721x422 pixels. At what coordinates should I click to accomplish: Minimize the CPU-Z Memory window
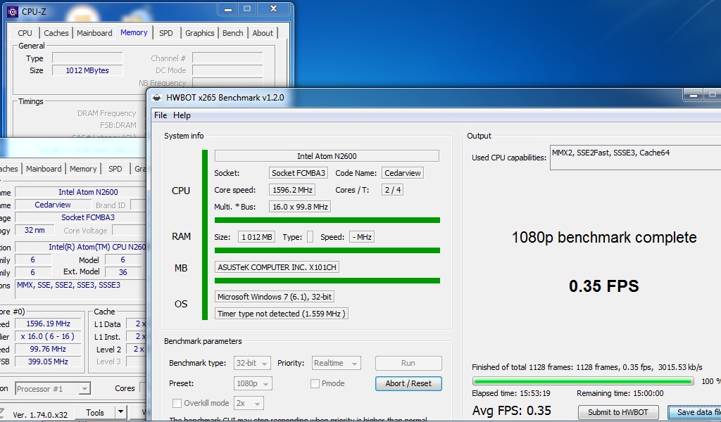click(x=228, y=8)
